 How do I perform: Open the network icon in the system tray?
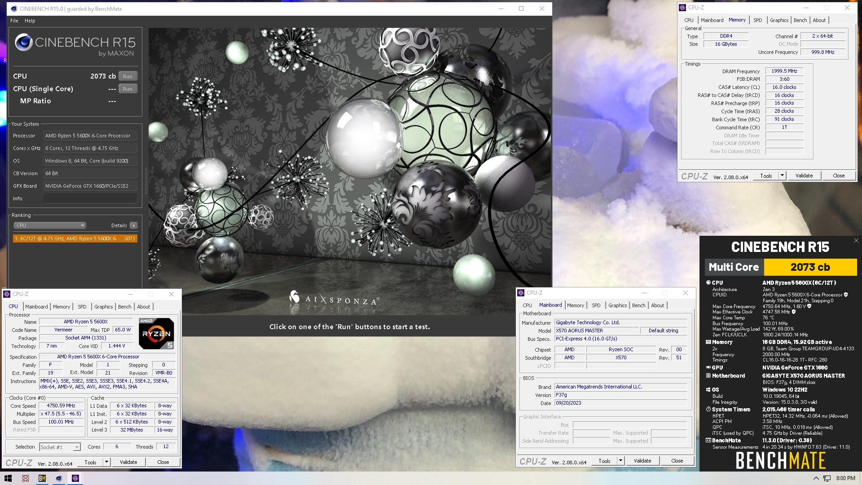point(827,478)
